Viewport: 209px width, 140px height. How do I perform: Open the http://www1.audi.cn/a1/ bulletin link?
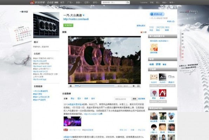(x=42, y=66)
